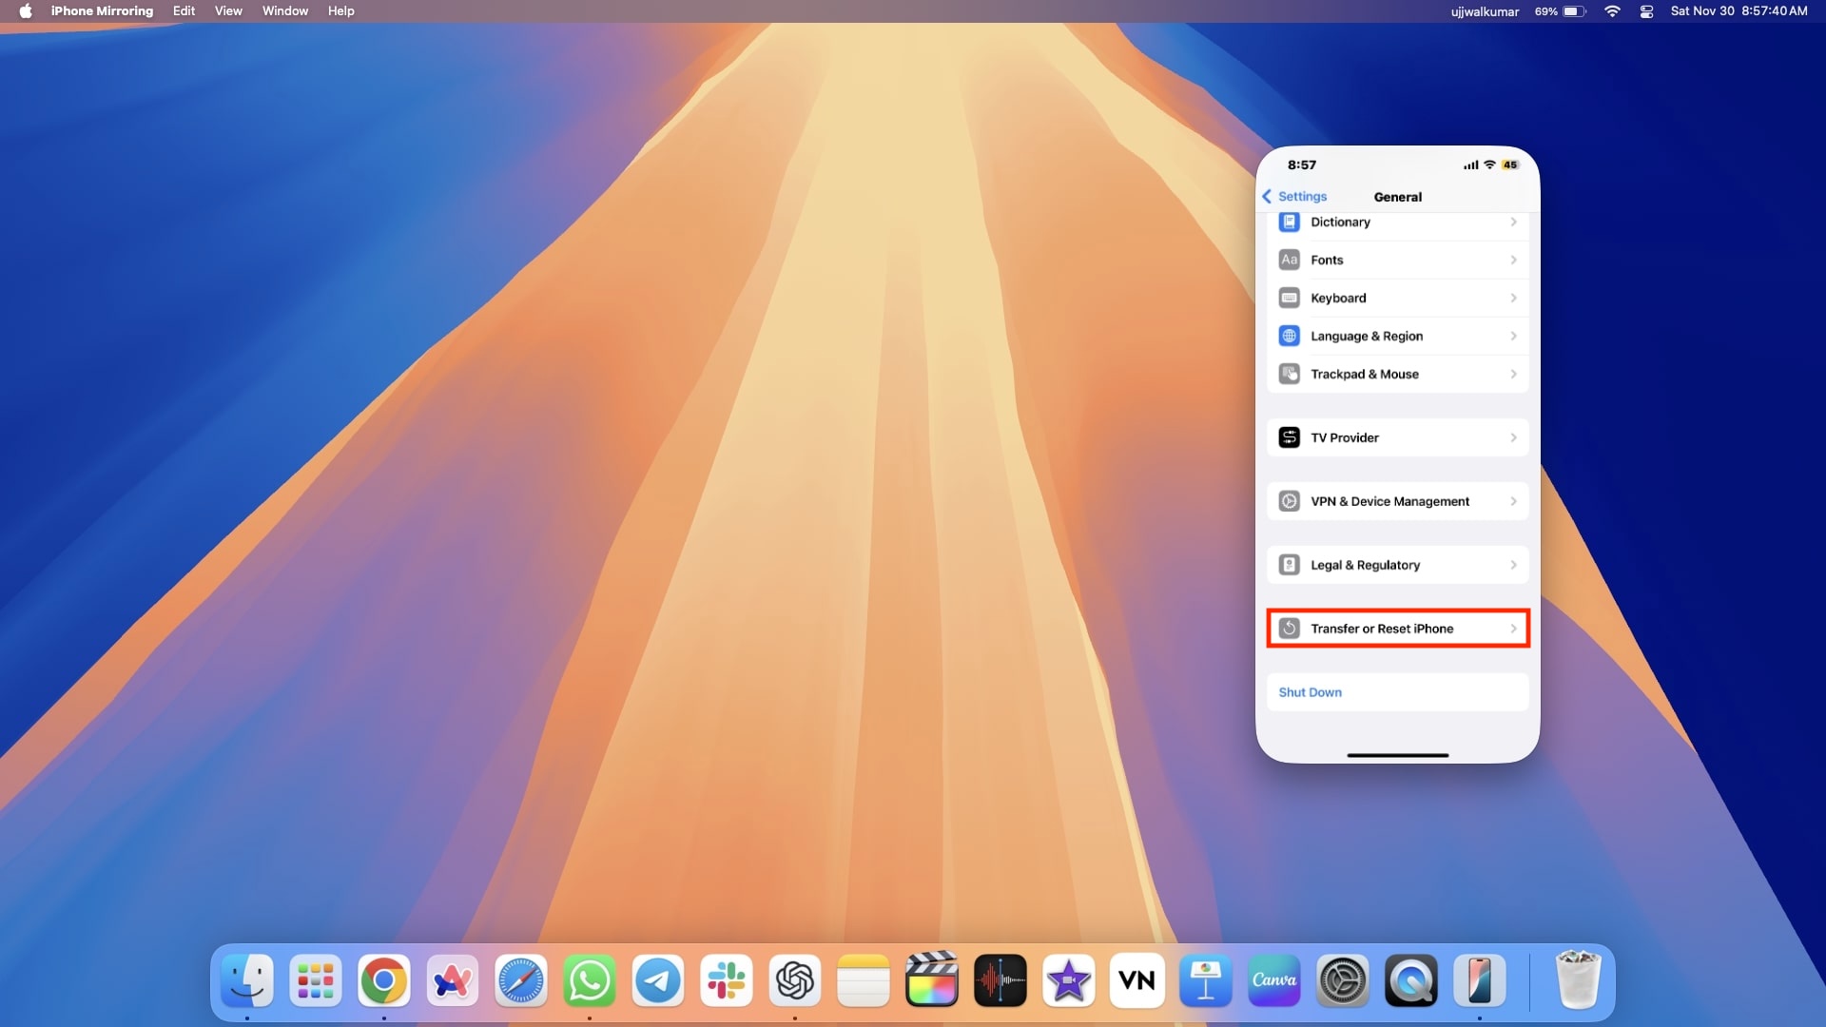The width and height of the screenshot is (1826, 1027).
Task: Open Canva from the Dock
Action: [x=1274, y=980]
